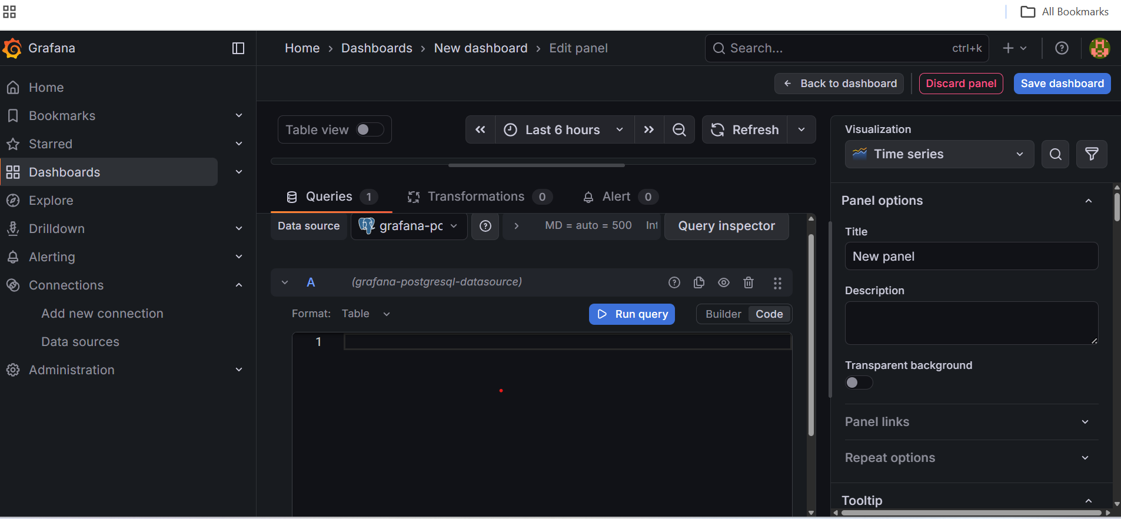This screenshot has height=519, width=1121.
Task: Open grafana-pc data source picker
Action: 409,226
